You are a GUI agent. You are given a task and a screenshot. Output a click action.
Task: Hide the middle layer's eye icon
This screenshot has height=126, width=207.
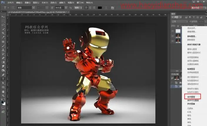pyautogui.click(x=173, y=36)
